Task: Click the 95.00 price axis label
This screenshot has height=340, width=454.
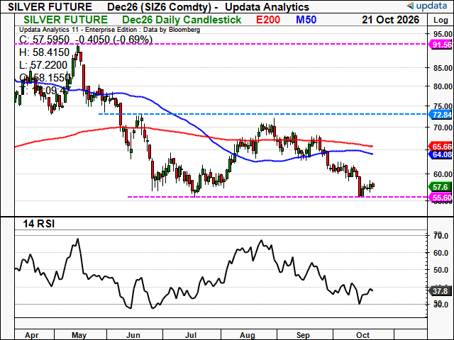Action: 443,34
